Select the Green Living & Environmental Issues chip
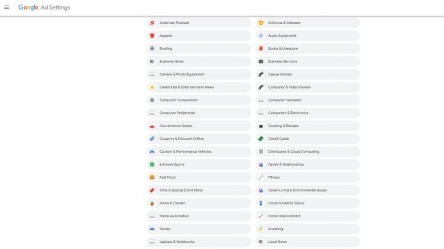The height and width of the screenshot is (249, 444). [x=307, y=190]
